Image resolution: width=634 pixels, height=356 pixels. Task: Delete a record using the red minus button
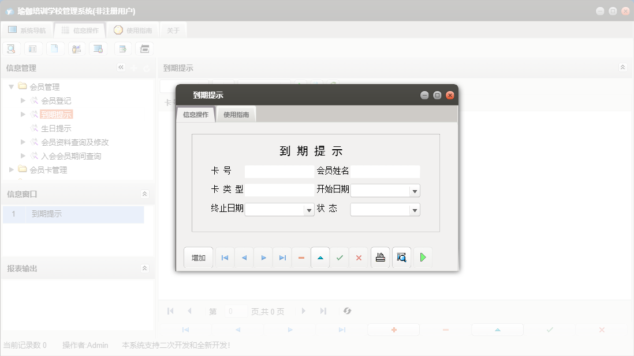301,257
